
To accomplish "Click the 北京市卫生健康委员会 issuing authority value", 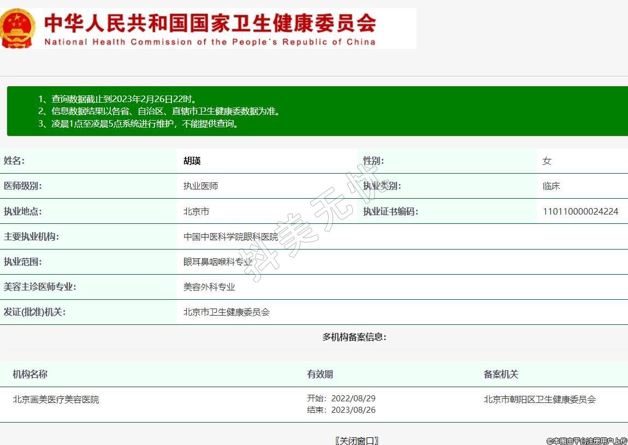I will click(226, 312).
